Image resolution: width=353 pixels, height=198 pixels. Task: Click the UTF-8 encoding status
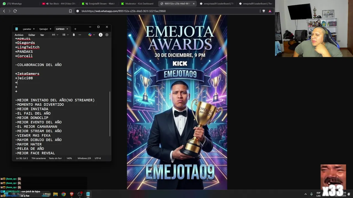click(98, 158)
